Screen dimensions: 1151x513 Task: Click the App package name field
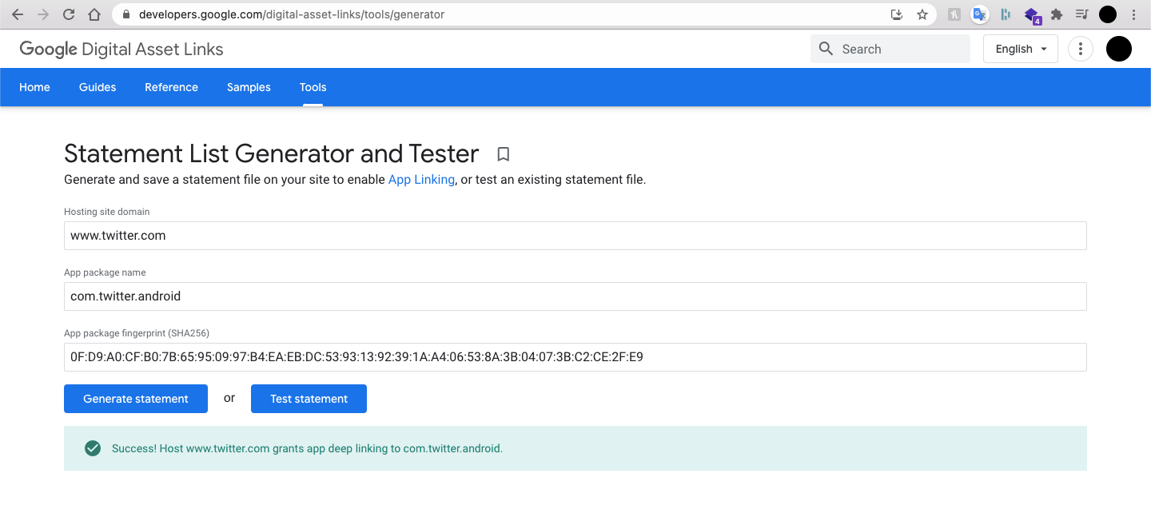coord(575,296)
